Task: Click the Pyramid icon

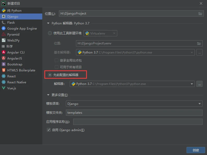Action: point(4,34)
